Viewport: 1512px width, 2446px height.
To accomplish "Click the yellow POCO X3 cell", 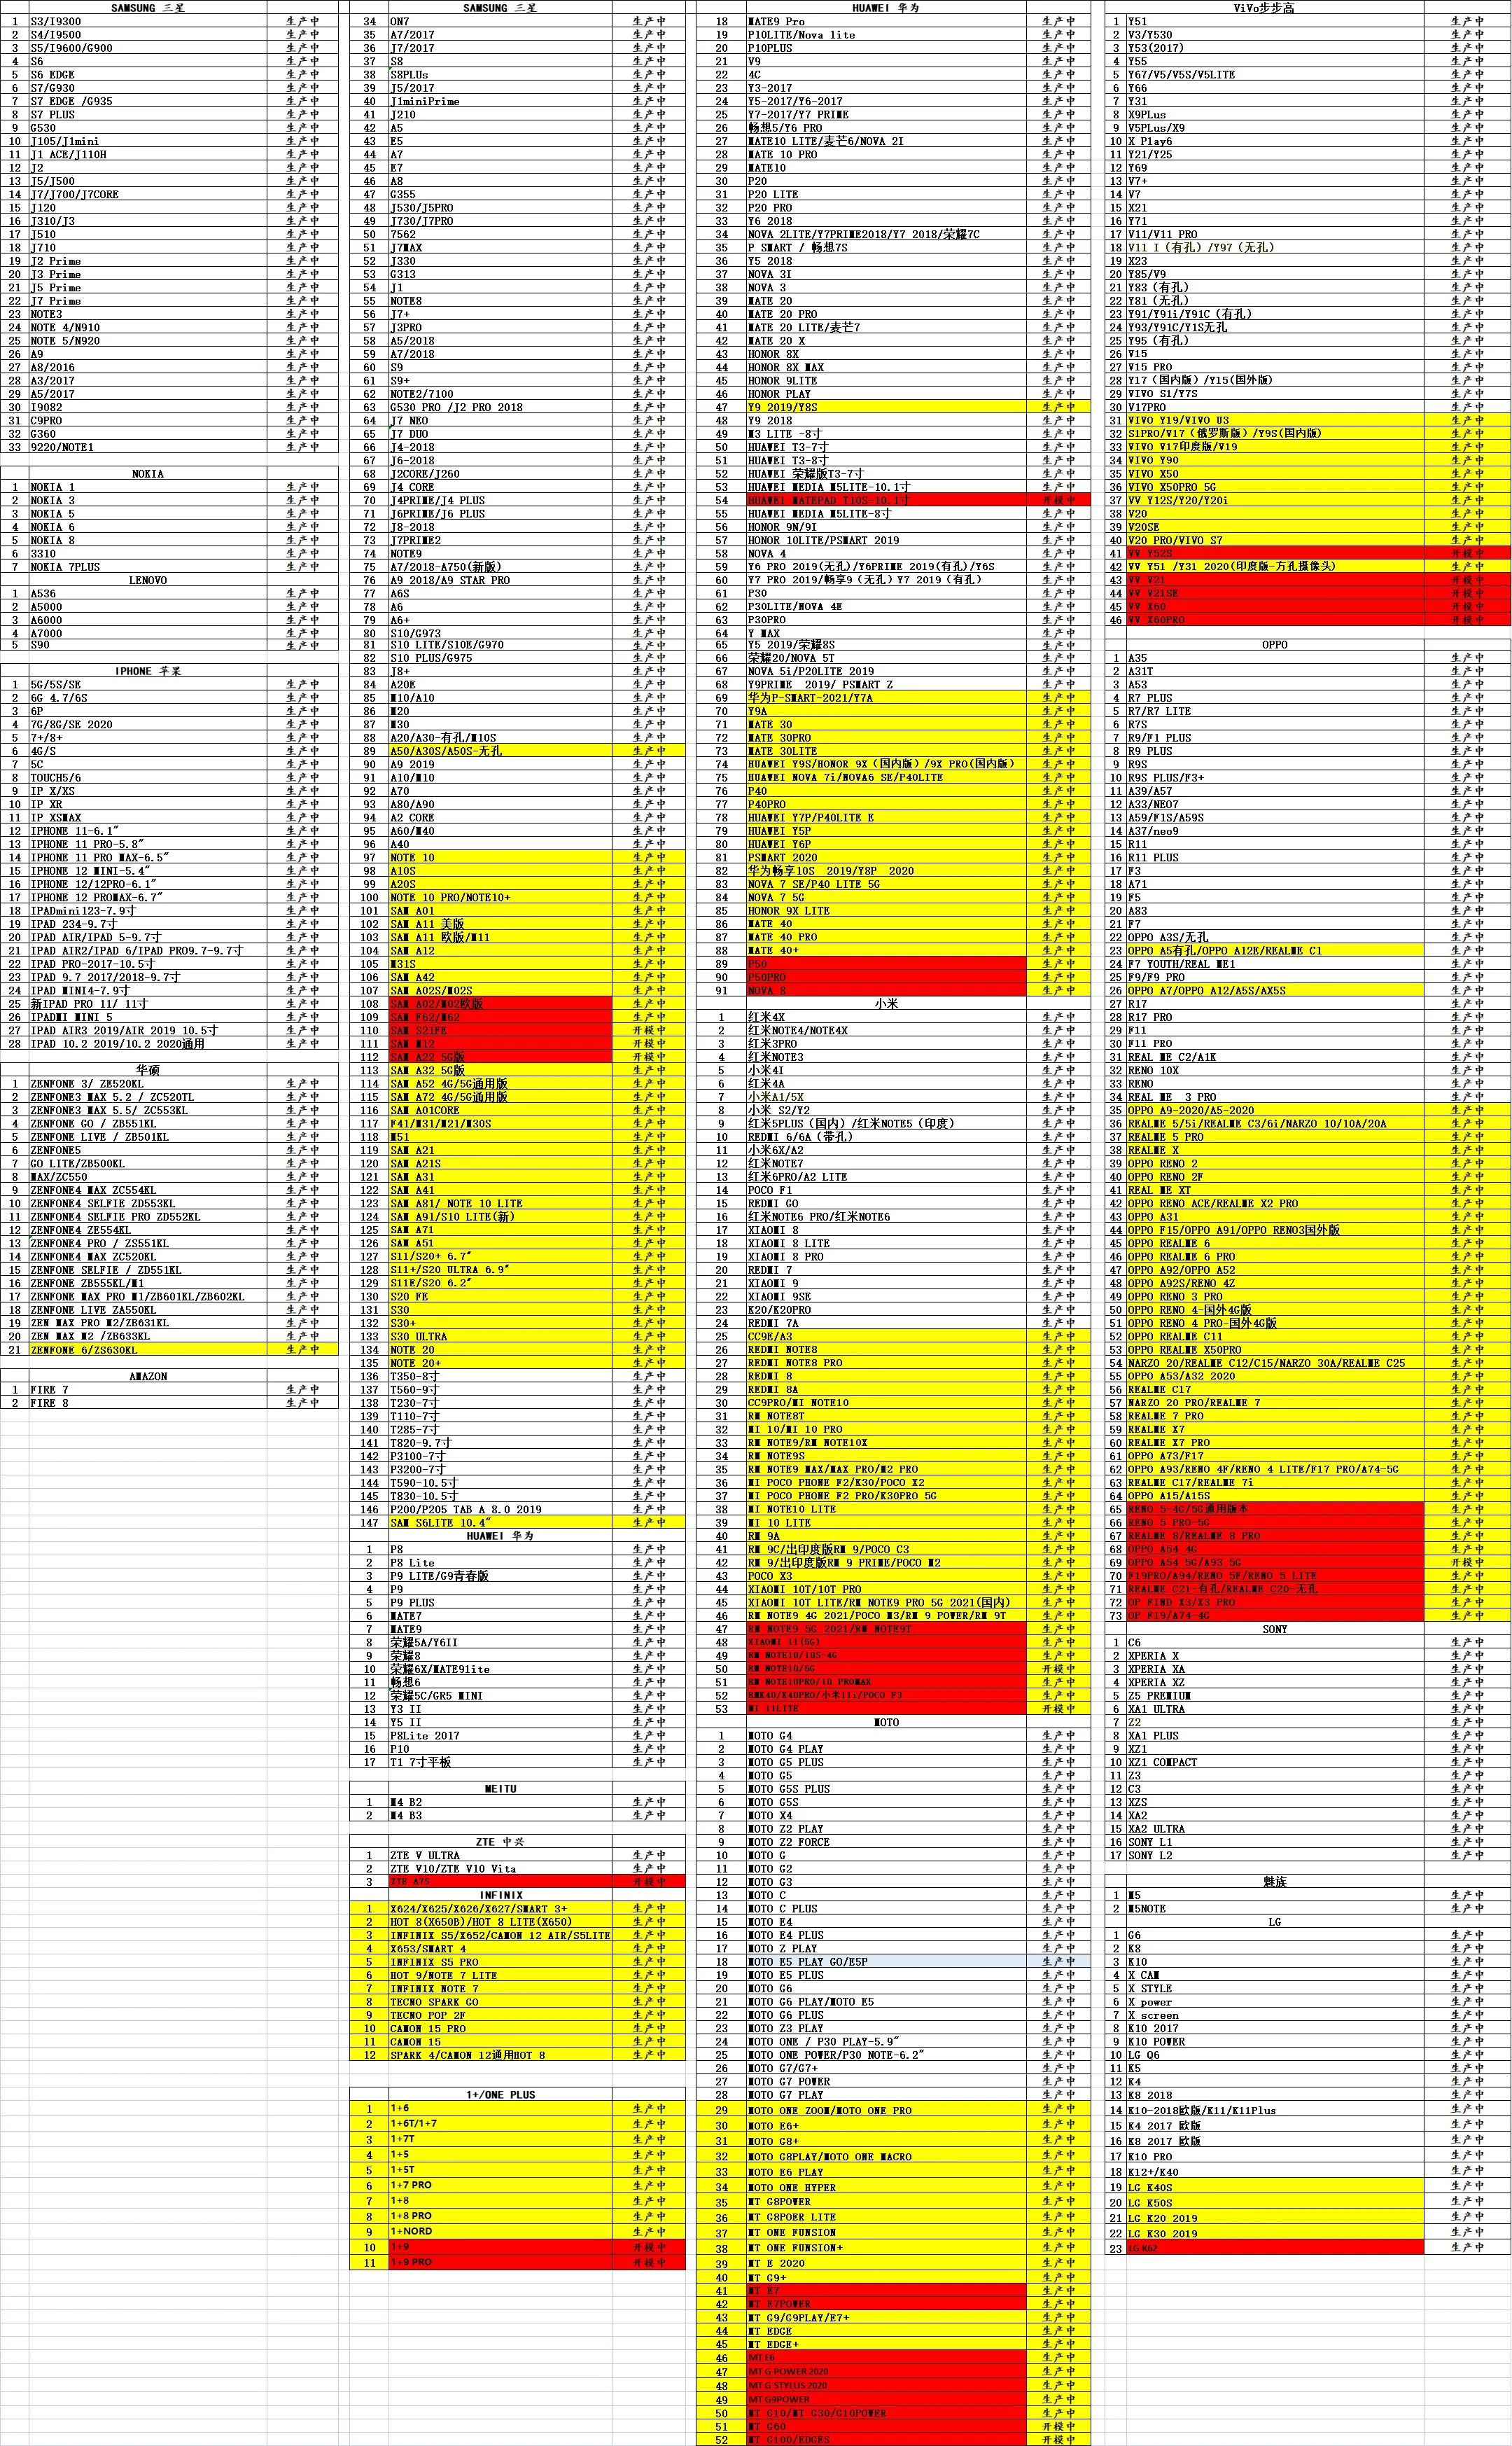I will (886, 1576).
